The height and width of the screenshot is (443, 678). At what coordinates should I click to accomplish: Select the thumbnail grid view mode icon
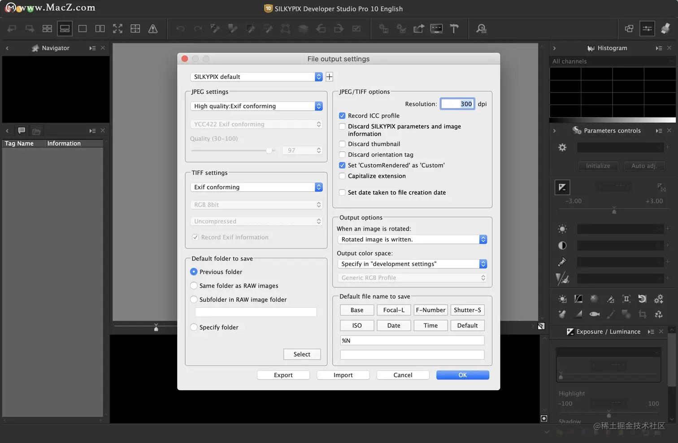click(x=47, y=29)
